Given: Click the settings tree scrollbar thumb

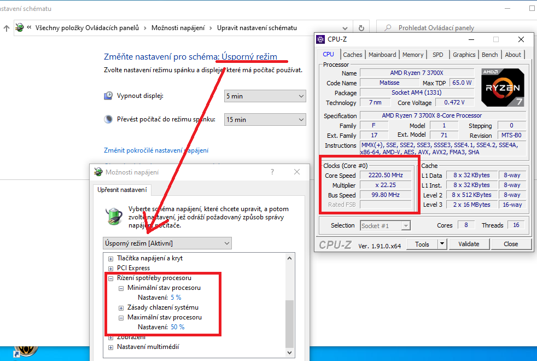Looking at the screenshot, I should (x=289, y=324).
